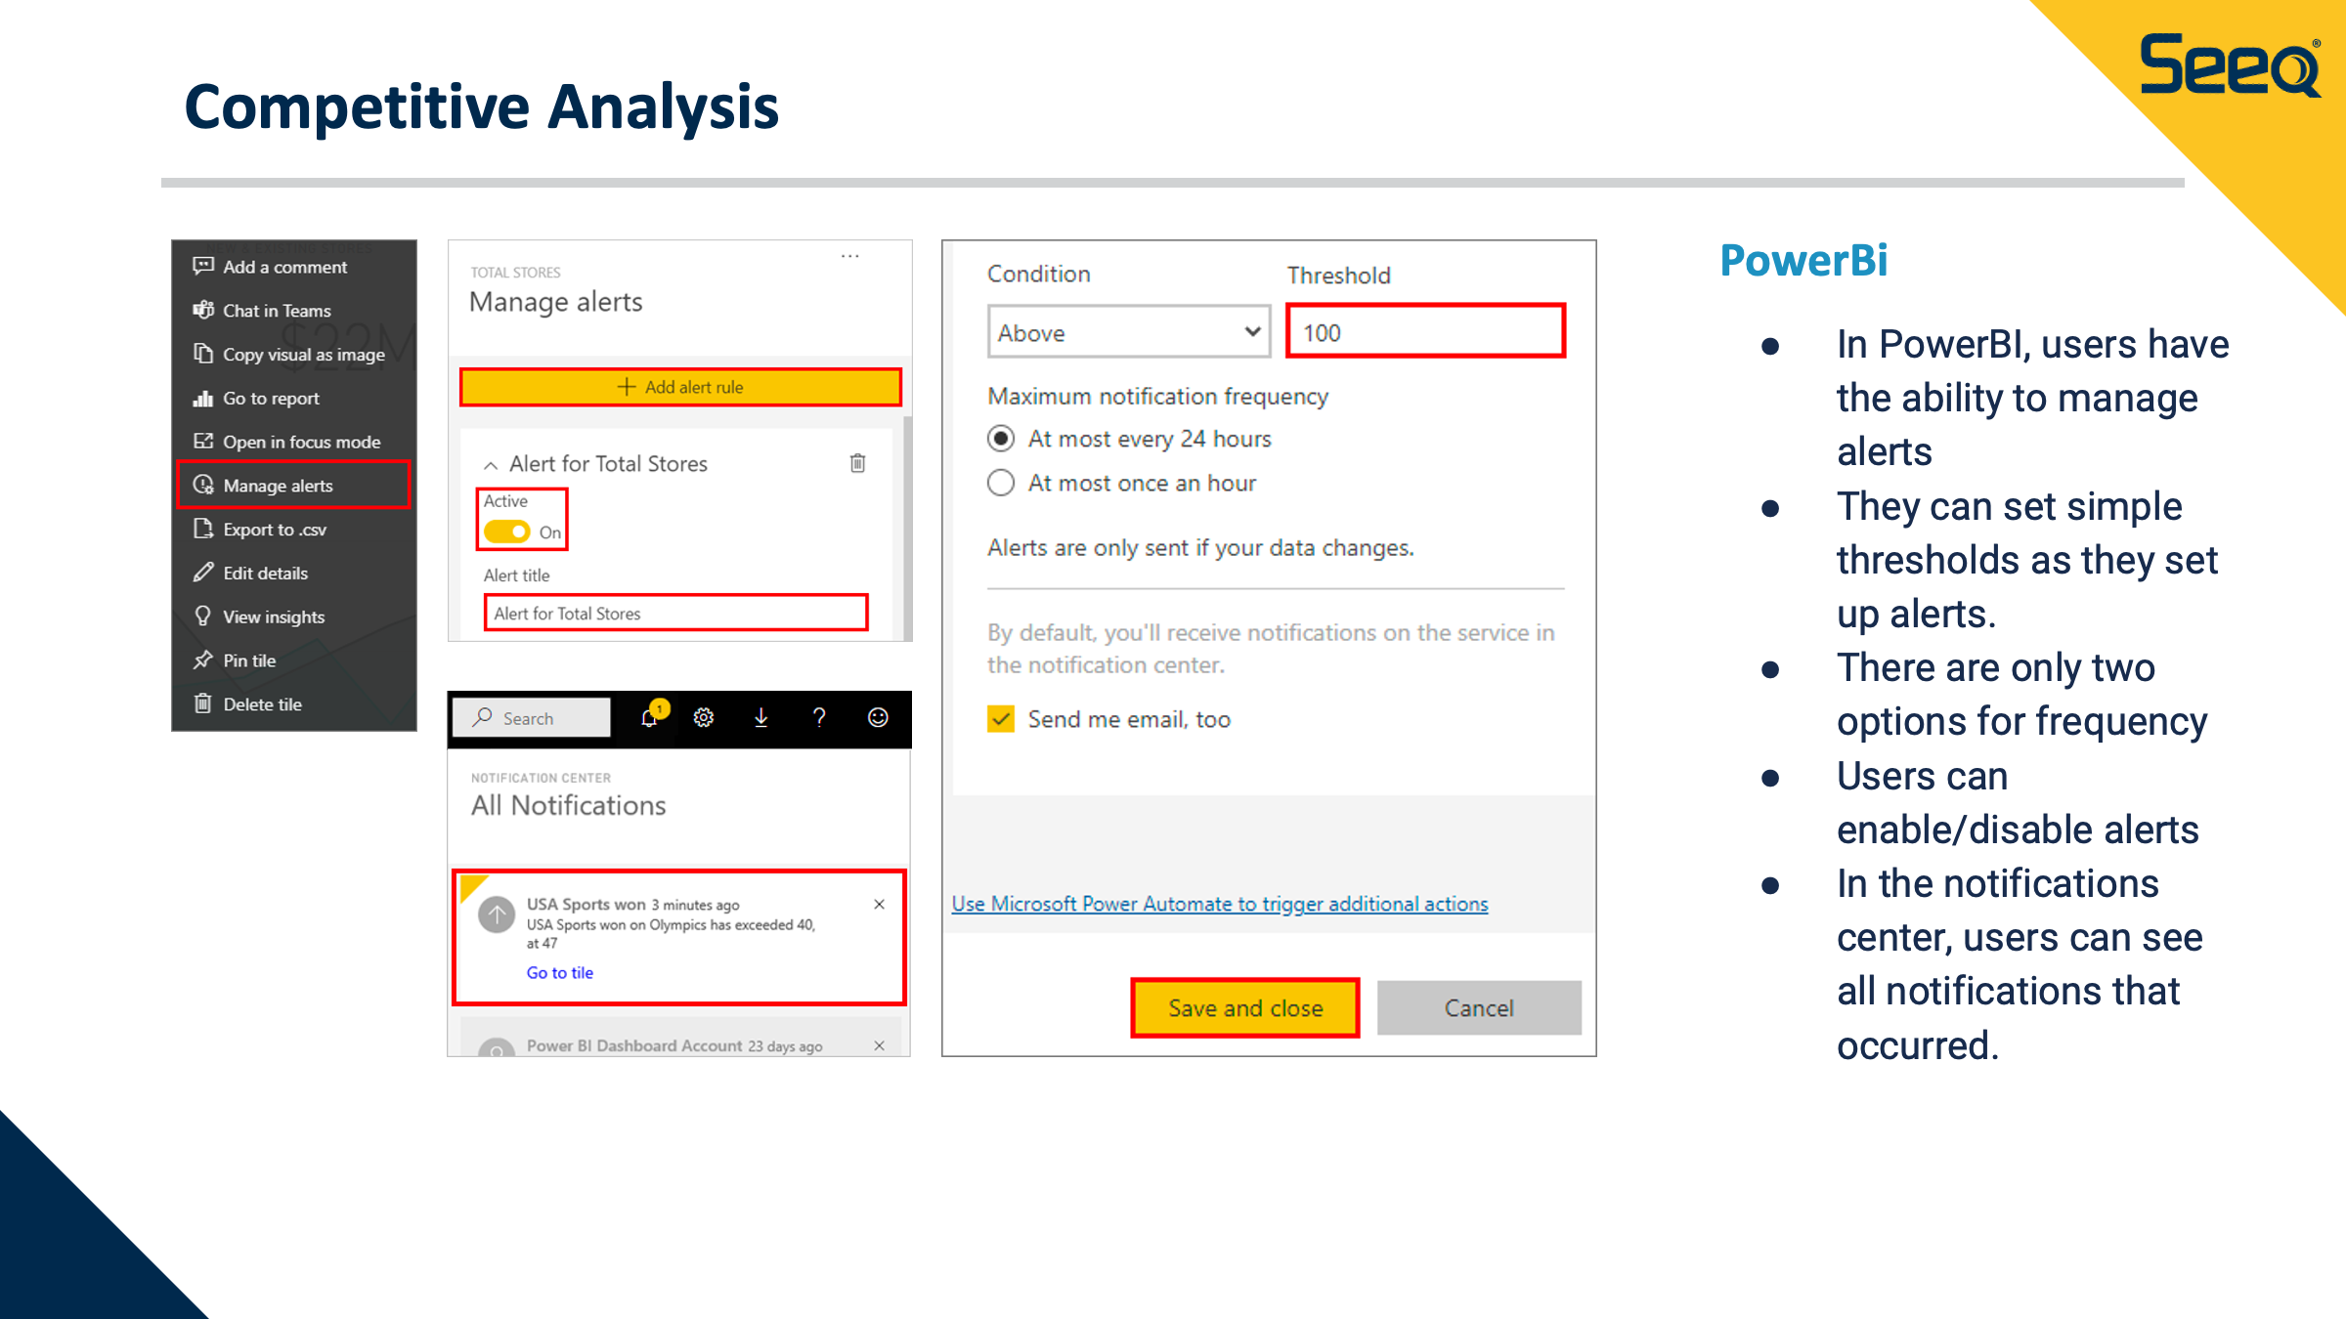Delete Alert for Total Stores trash icon
The height and width of the screenshot is (1319, 2346).
857,463
